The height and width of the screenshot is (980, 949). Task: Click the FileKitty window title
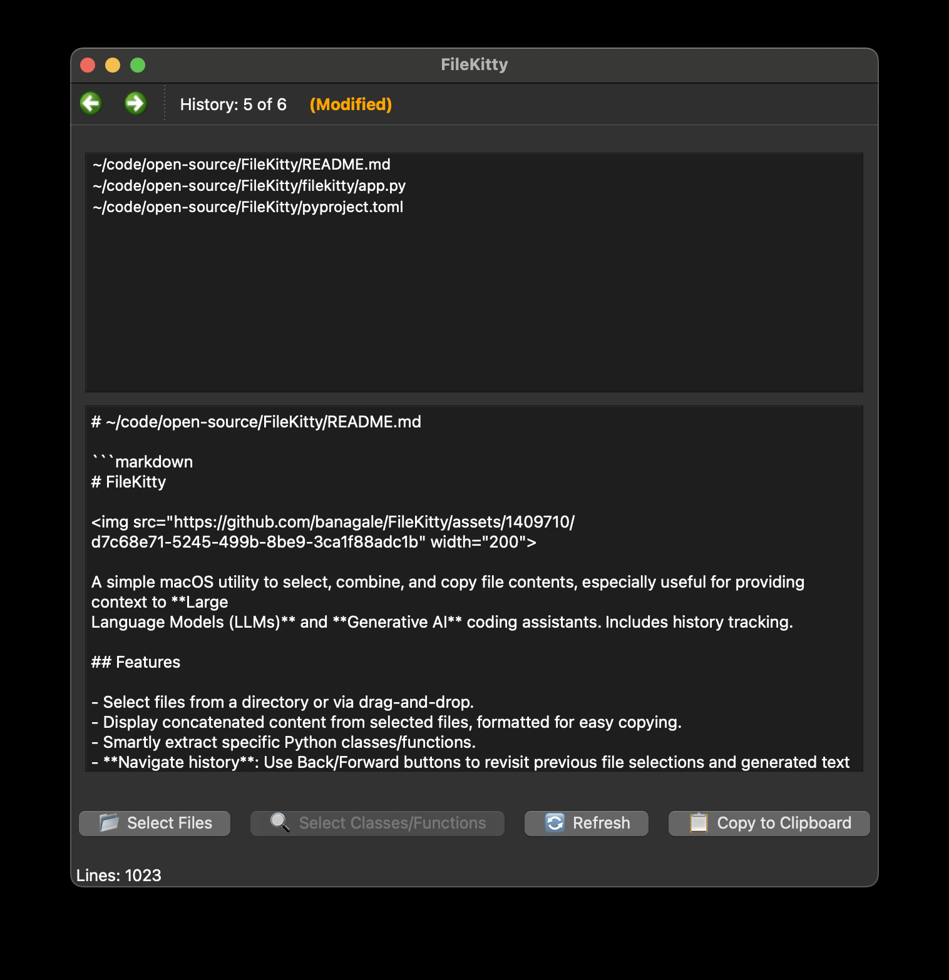[x=474, y=64]
